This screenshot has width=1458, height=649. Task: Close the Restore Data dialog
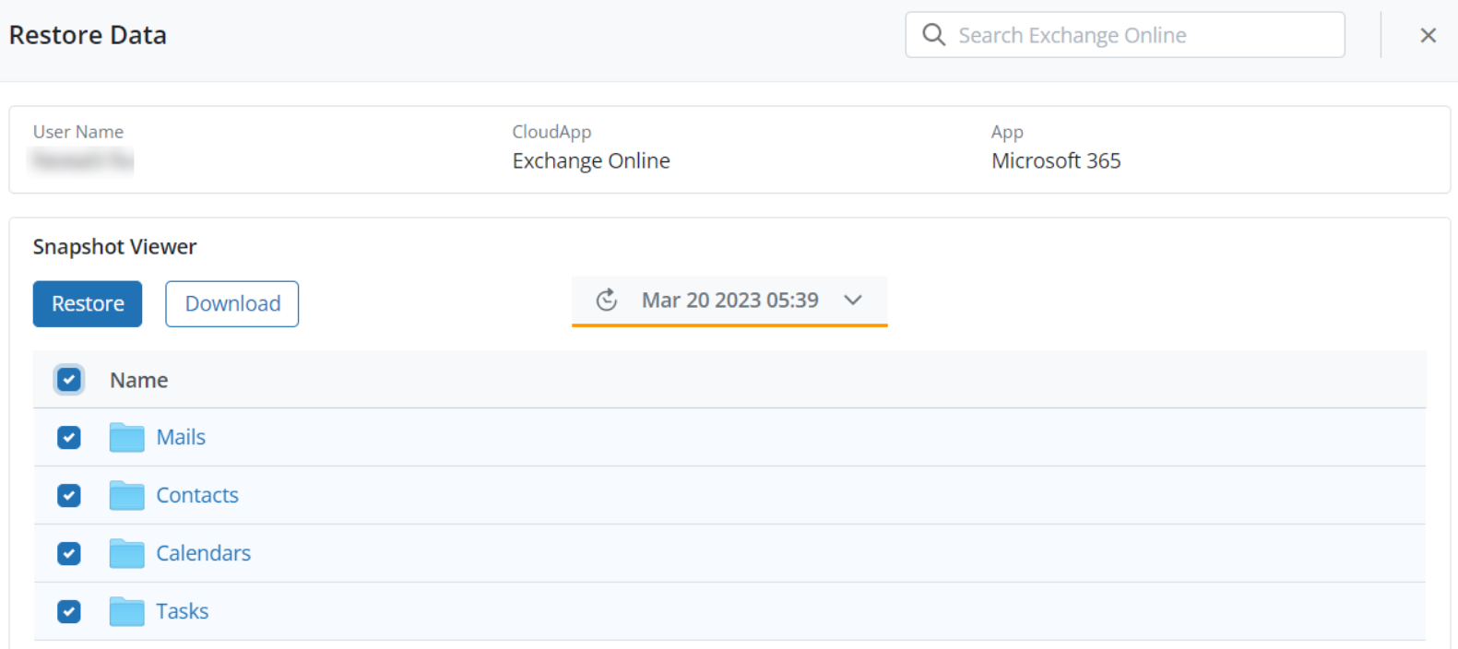1428,35
